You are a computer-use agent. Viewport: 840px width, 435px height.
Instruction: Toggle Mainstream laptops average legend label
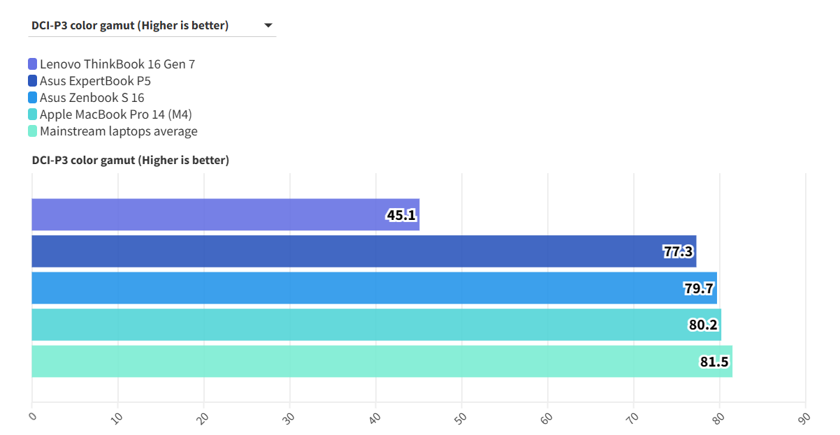tap(118, 131)
